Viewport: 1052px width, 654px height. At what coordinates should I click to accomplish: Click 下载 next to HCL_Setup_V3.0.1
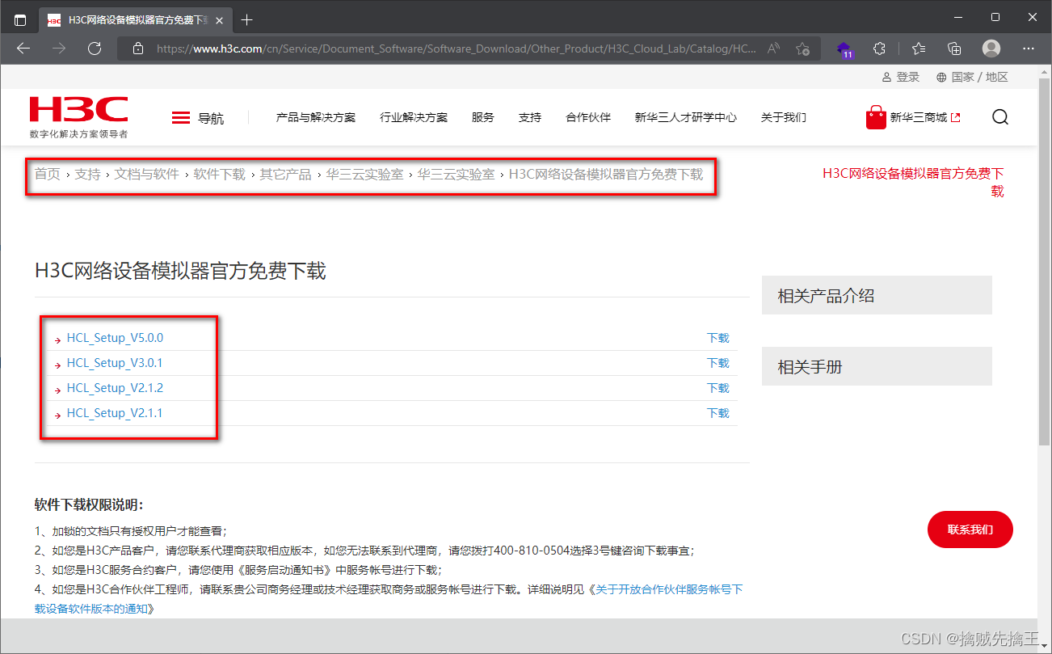coord(717,362)
